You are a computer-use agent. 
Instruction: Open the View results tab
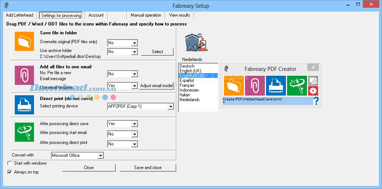coord(180,15)
